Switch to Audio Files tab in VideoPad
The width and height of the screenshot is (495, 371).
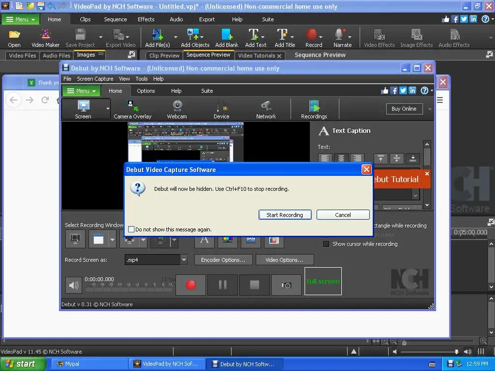(x=57, y=56)
